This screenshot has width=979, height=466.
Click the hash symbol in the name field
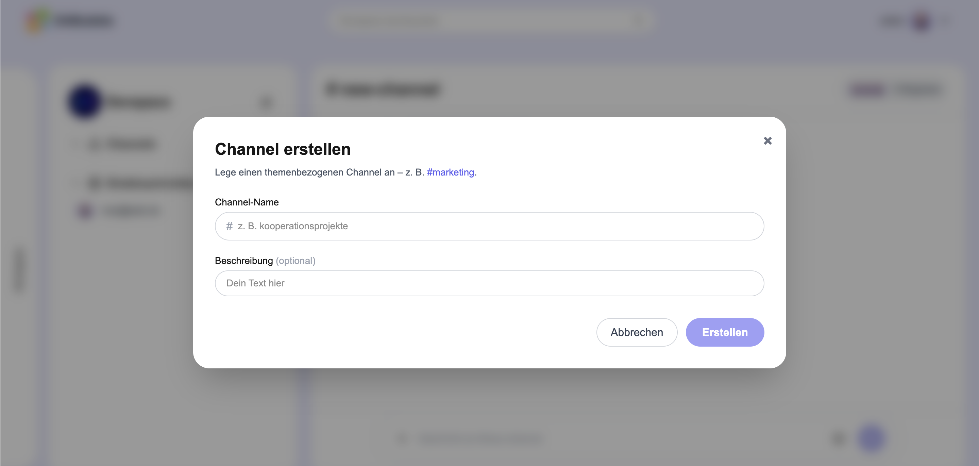click(229, 226)
